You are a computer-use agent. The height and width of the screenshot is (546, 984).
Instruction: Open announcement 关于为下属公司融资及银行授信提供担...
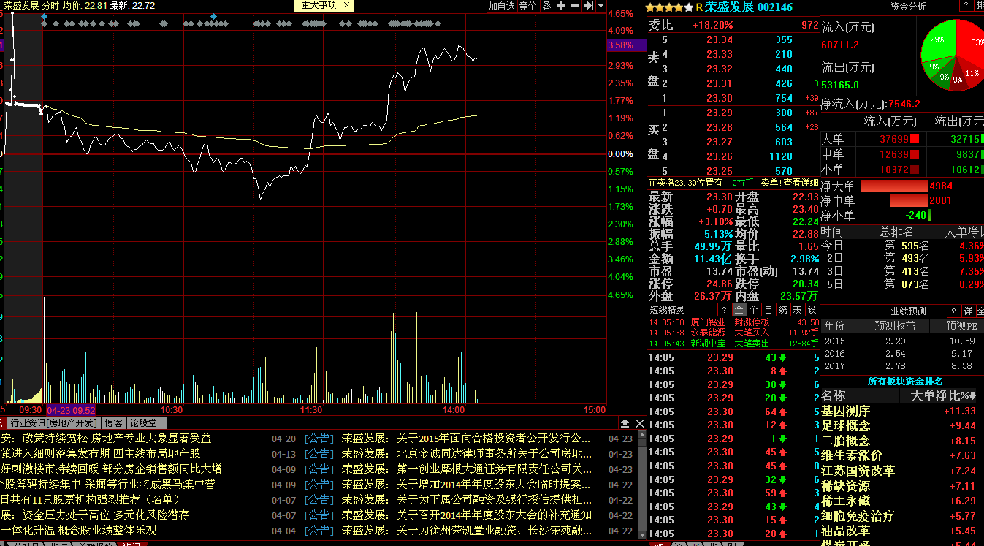(494, 500)
